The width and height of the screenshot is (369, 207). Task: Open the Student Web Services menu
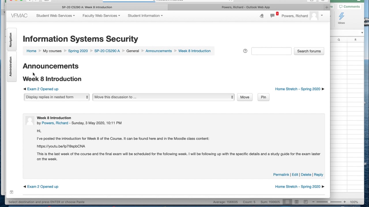pos(55,16)
